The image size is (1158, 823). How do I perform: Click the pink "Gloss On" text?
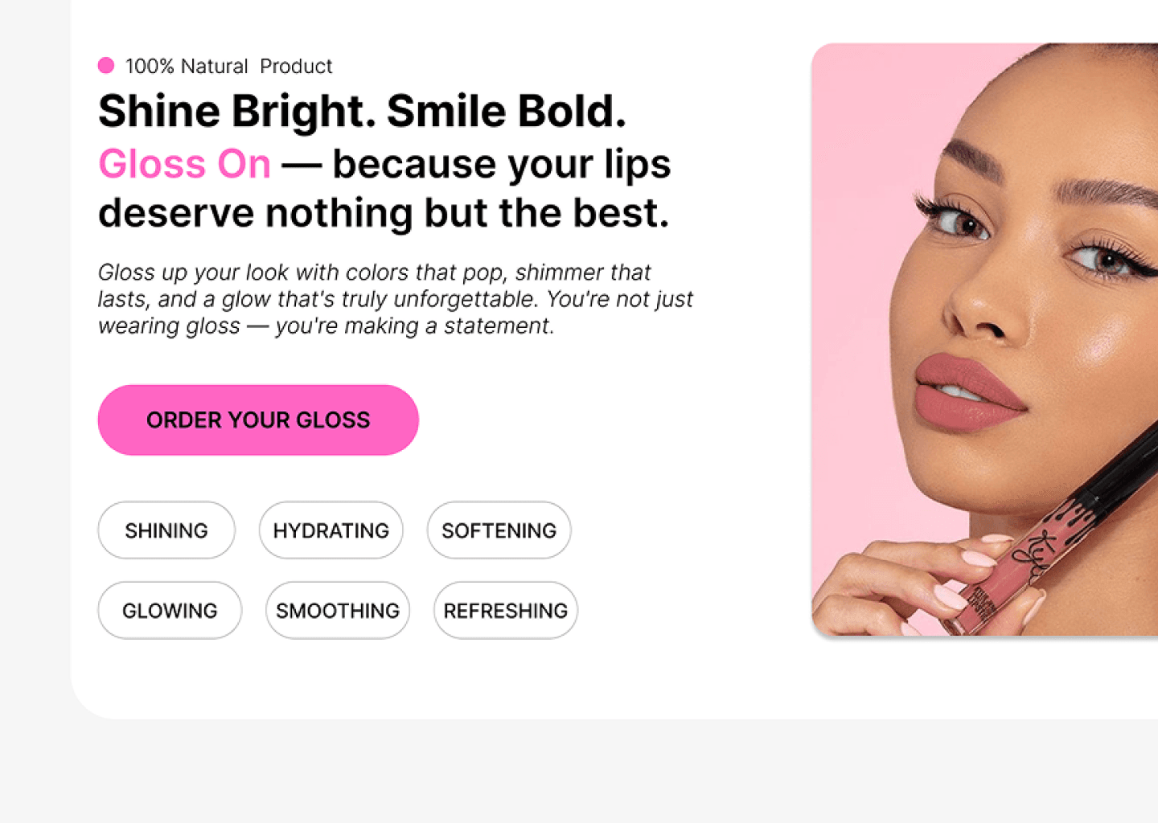[x=184, y=164]
